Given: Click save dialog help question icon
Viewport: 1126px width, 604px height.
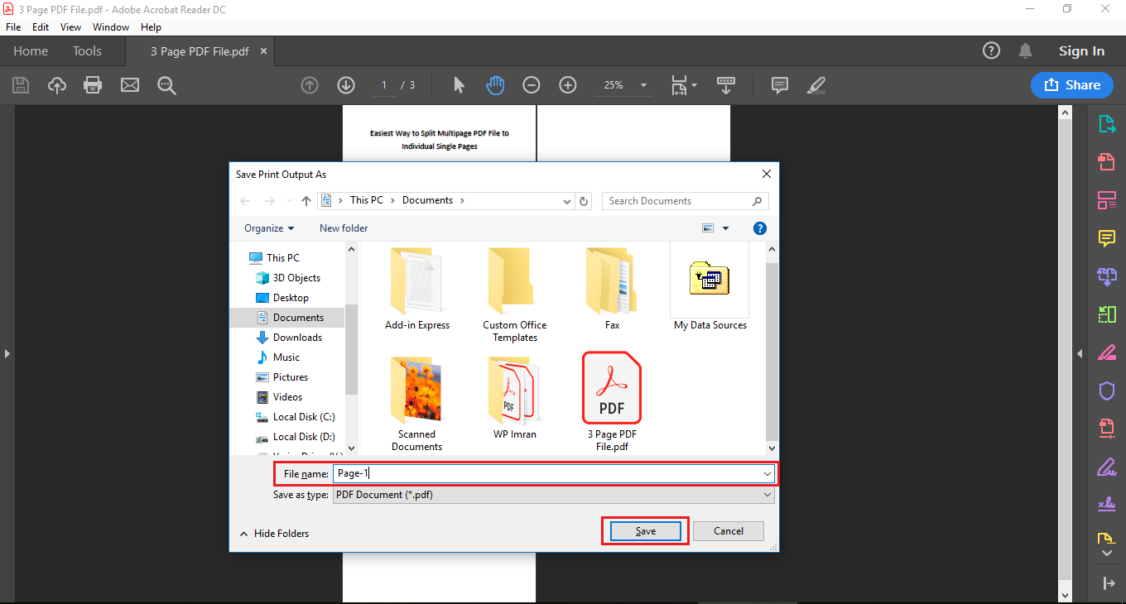Looking at the screenshot, I should tap(760, 228).
